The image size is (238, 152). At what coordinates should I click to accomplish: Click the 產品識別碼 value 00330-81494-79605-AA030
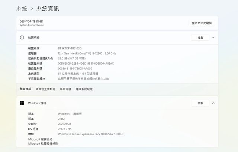coord(75,68)
